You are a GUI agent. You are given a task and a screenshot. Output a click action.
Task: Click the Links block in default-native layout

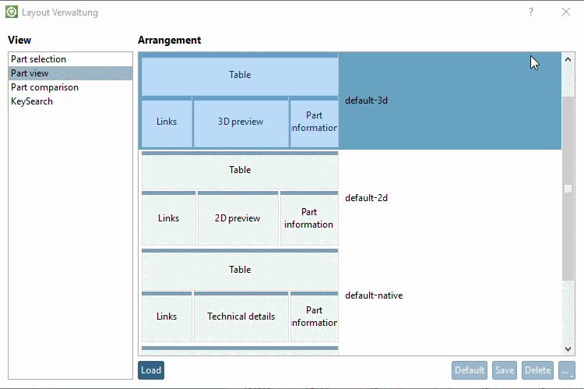pos(167,317)
